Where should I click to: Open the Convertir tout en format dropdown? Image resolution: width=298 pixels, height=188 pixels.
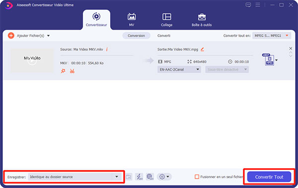[272, 36]
